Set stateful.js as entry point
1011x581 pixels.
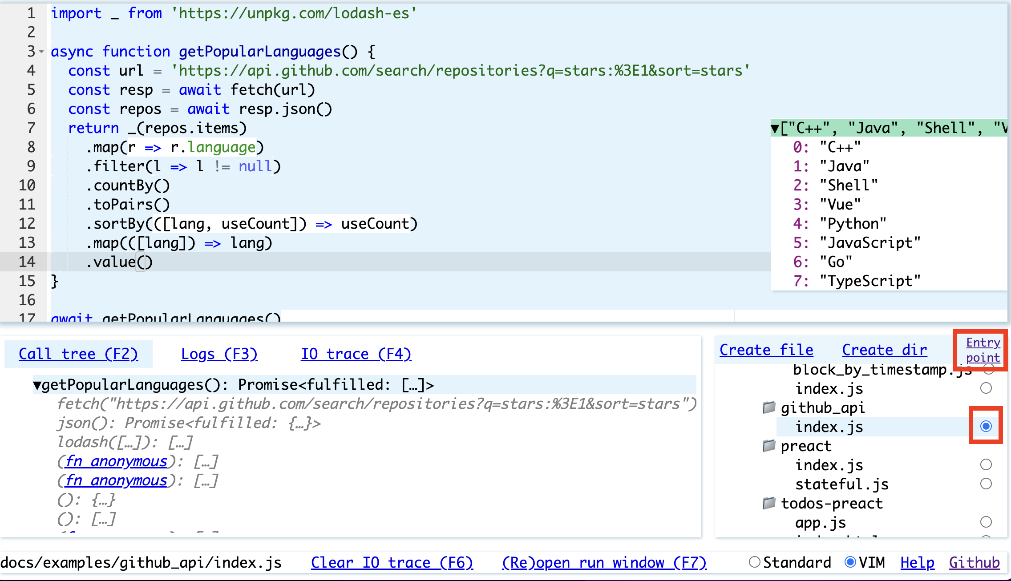click(987, 484)
